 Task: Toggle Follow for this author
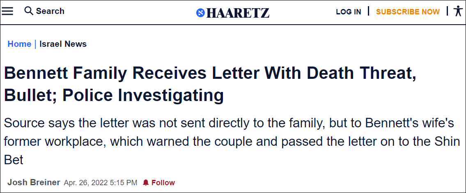click(x=163, y=183)
